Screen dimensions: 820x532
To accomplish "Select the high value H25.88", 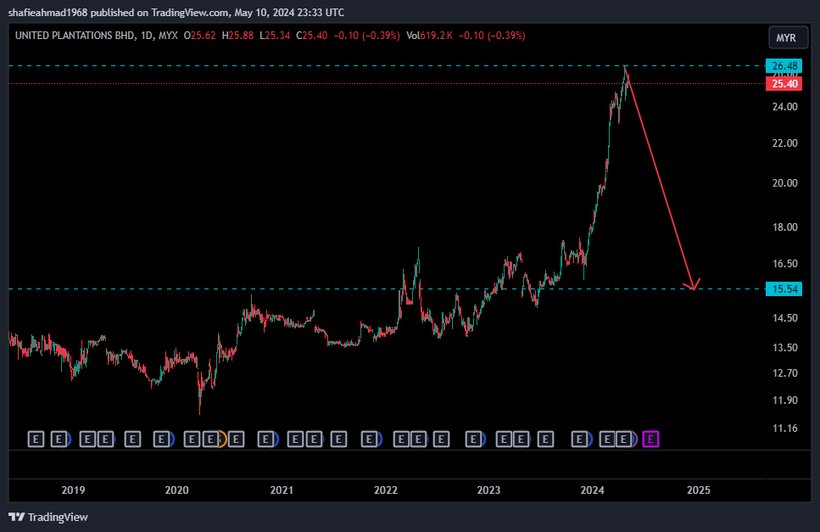I will coord(237,36).
